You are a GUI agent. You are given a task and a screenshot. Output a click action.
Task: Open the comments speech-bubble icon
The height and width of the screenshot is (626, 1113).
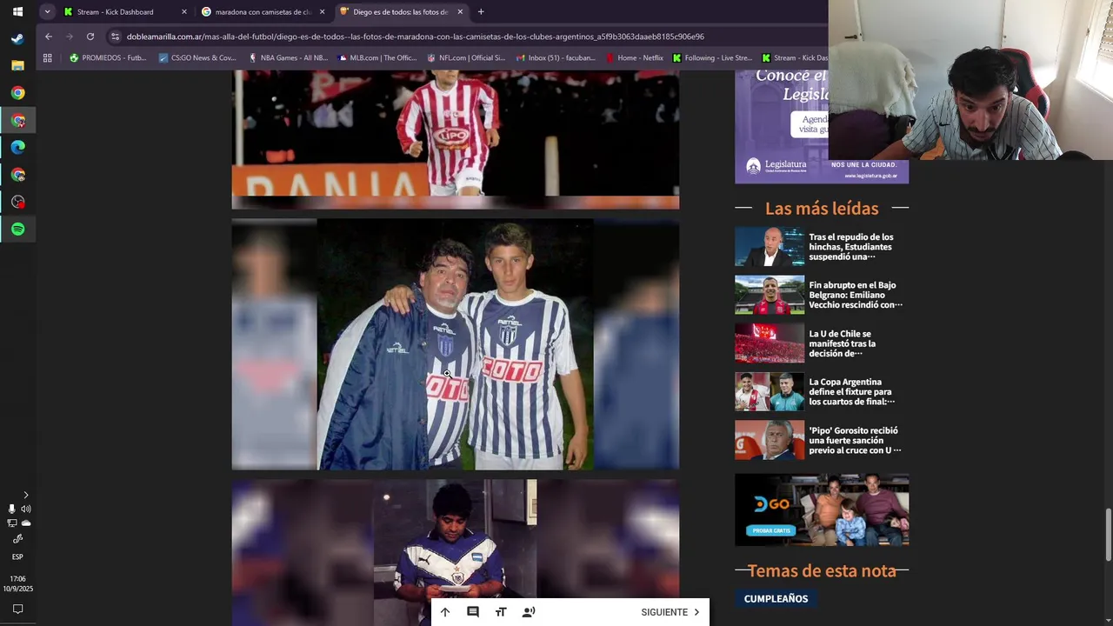pyautogui.click(x=473, y=612)
